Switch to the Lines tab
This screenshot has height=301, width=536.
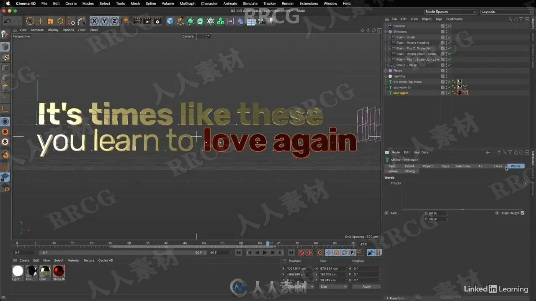[497, 166]
